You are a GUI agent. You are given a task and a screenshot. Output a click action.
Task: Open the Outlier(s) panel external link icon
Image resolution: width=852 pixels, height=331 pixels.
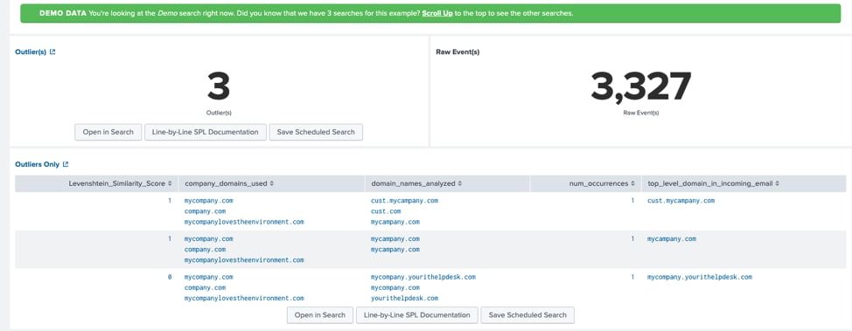tap(52, 52)
